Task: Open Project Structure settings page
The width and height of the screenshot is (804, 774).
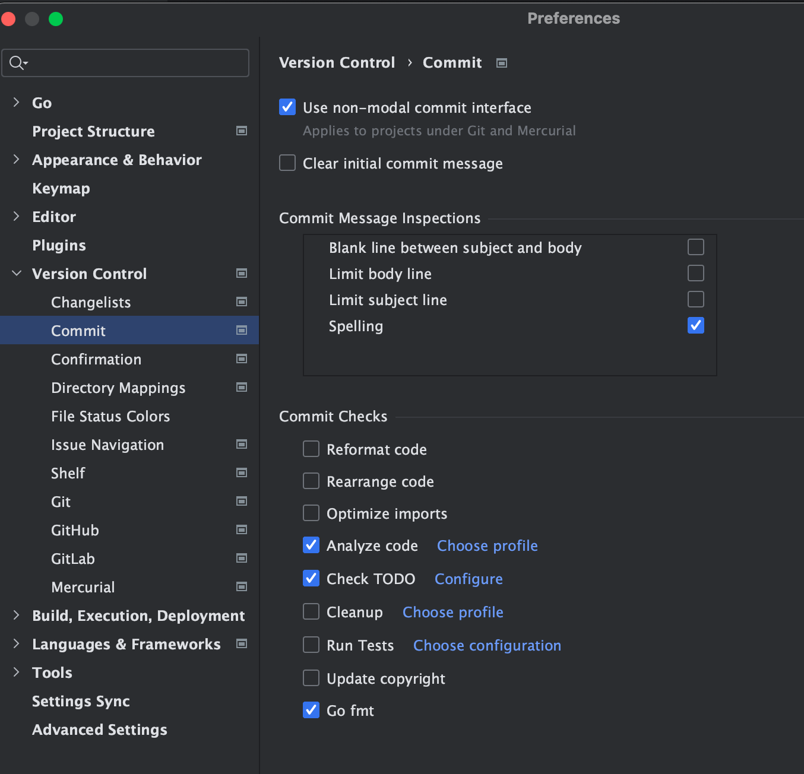Action: [x=93, y=131]
